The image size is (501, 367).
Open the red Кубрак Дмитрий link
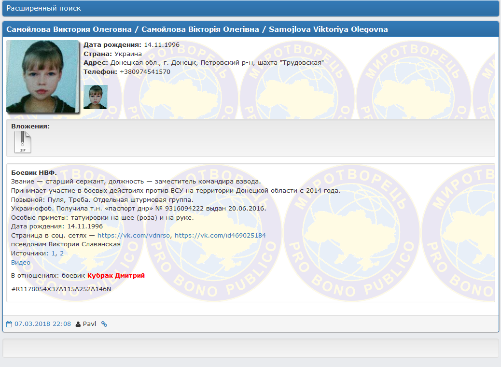(x=116, y=275)
